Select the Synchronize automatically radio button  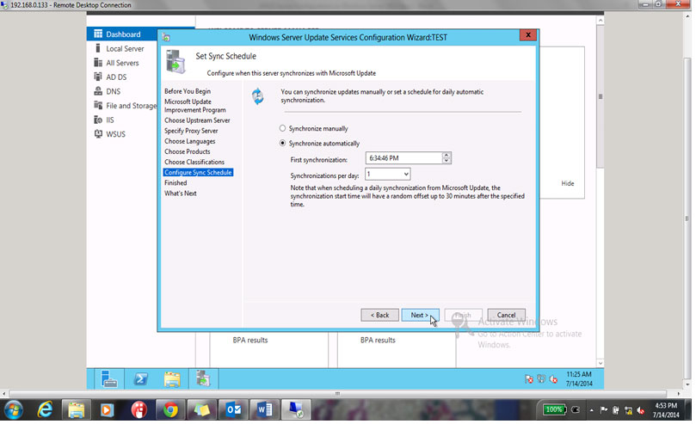[282, 143]
